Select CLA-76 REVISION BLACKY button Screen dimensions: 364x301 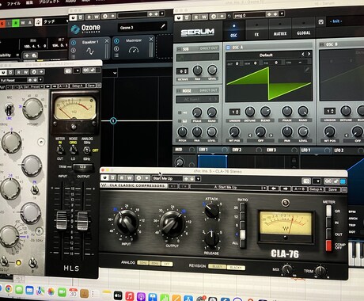(236, 268)
